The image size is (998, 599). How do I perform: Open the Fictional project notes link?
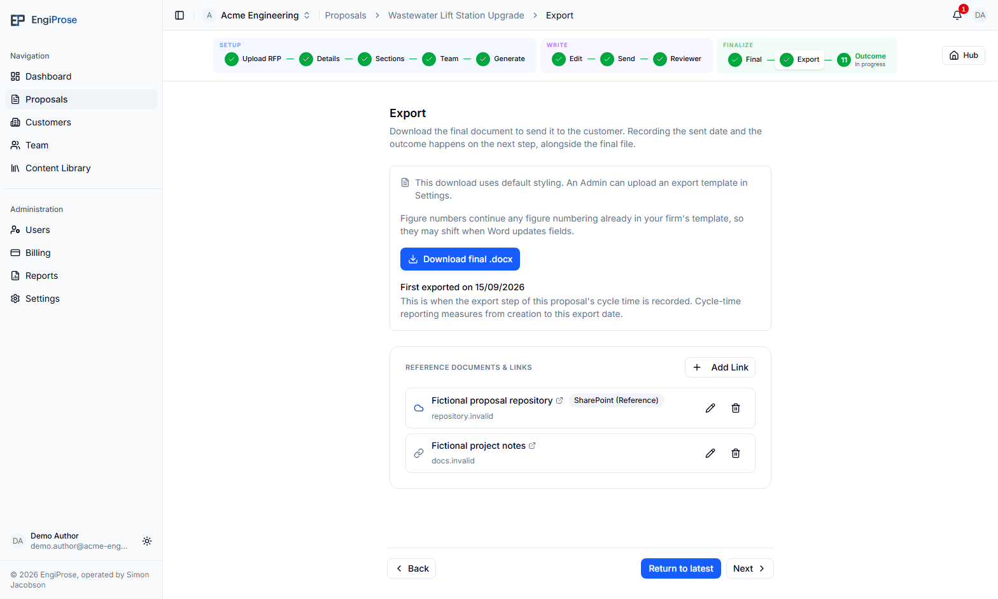[x=479, y=446]
